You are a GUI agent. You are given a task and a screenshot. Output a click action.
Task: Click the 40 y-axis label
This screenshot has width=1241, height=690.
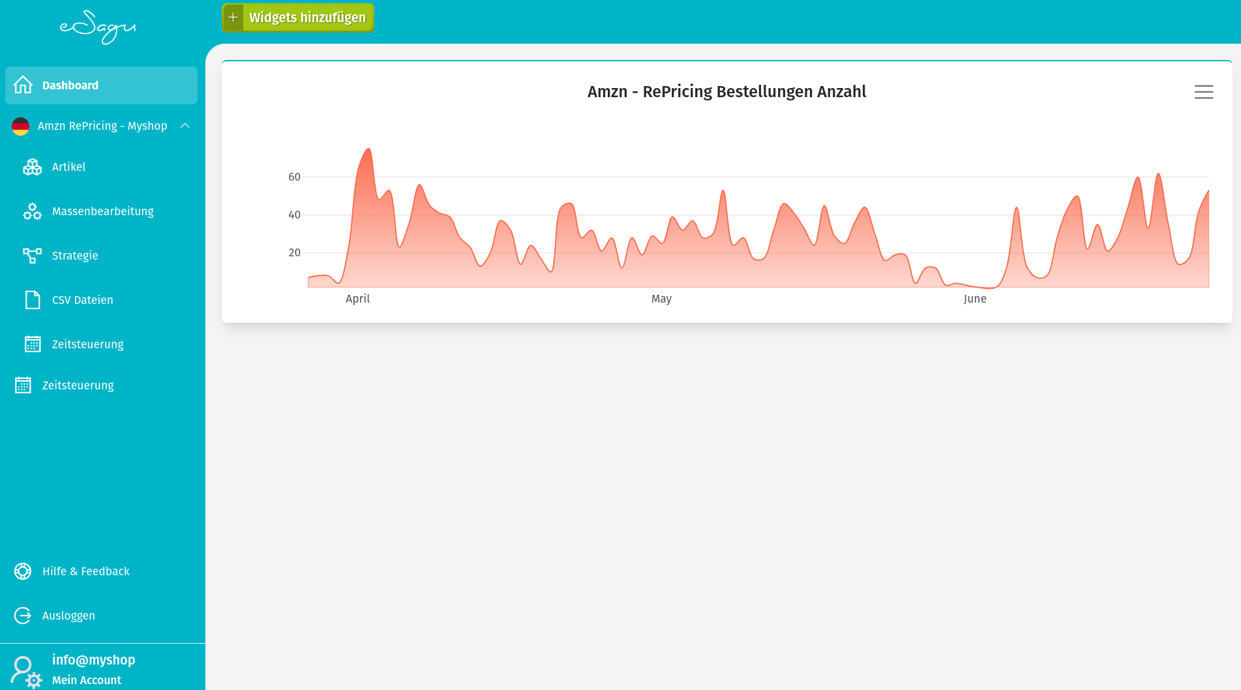295,215
